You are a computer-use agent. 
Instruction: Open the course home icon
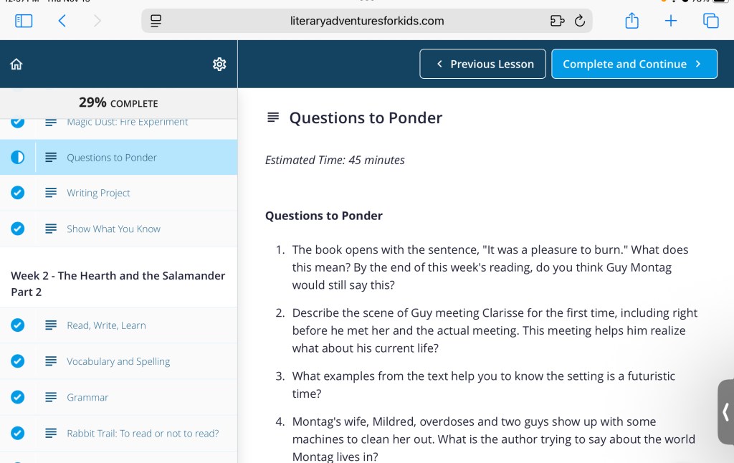[16, 65]
